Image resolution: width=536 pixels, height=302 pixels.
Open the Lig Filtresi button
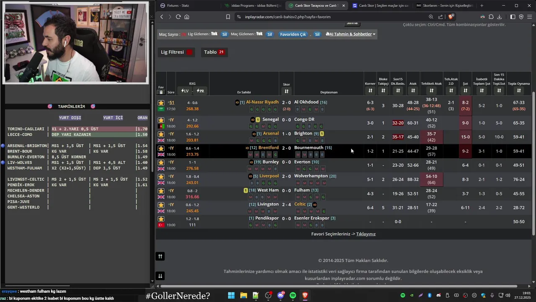(176, 52)
